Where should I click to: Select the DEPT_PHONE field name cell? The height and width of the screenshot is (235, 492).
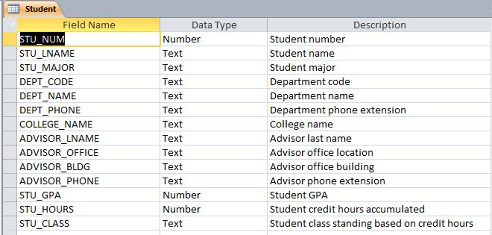point(88,110)
